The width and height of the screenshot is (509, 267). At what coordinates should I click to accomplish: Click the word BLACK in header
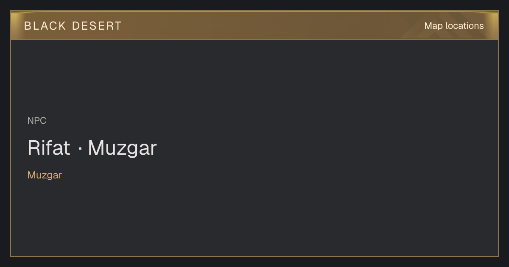coord(45,26)
